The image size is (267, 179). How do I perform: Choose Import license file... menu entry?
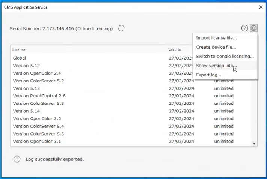click(x=225, y=38)
